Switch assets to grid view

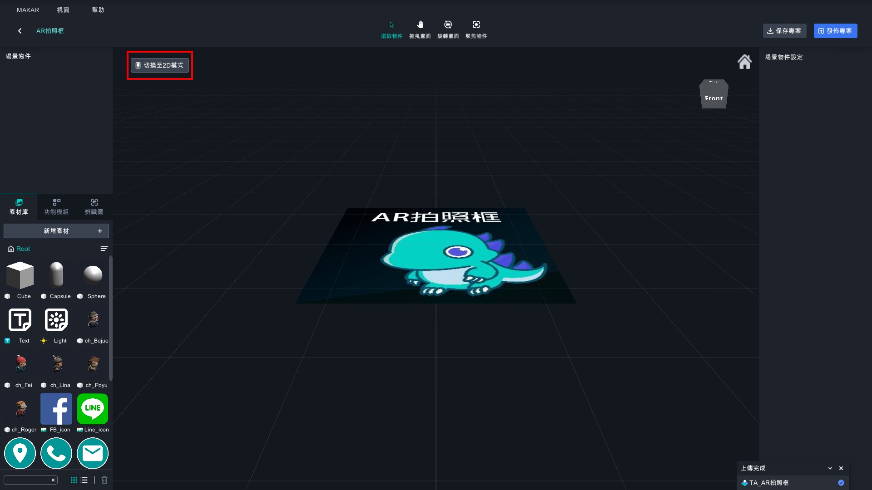tap(74, 480)
